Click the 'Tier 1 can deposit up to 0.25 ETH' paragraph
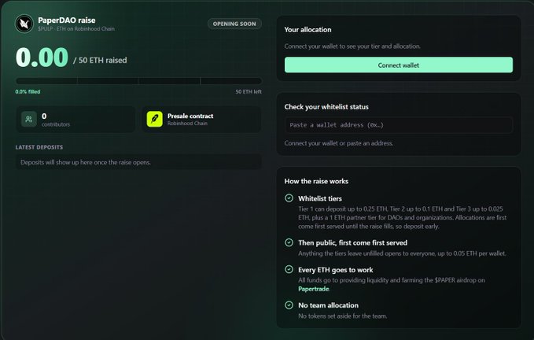This screenshot has width=534, height=340. (403, 217)
